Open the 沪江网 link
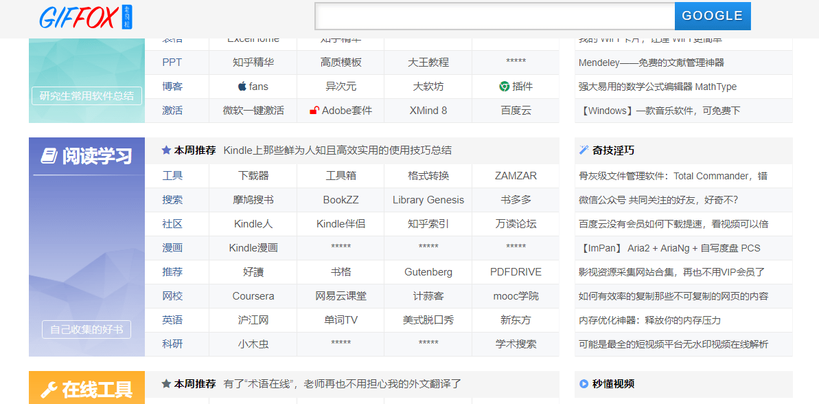Image resolution: width=819 pixels, height=404 pixels. 253,320
